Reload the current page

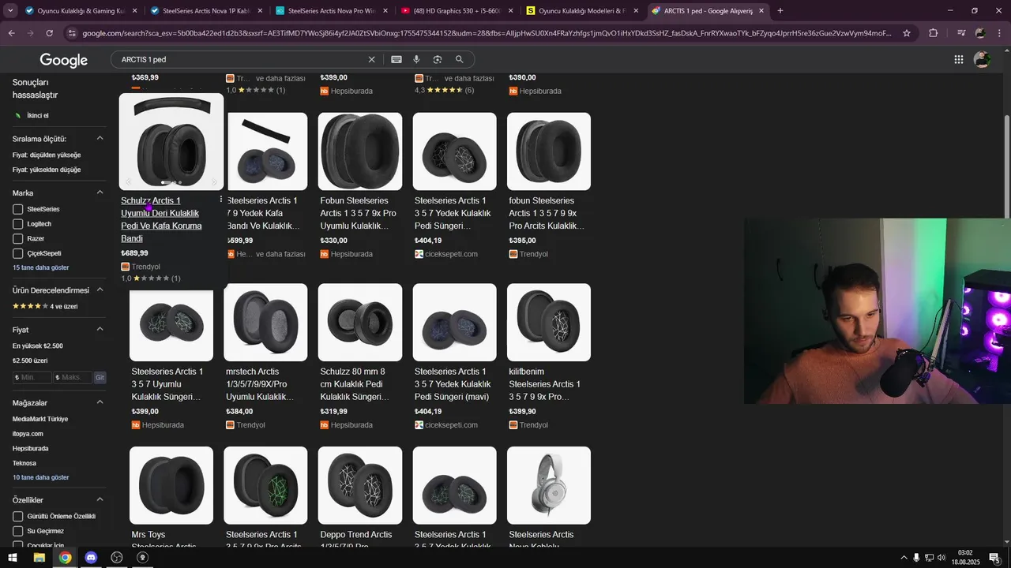tap(49, 33)
